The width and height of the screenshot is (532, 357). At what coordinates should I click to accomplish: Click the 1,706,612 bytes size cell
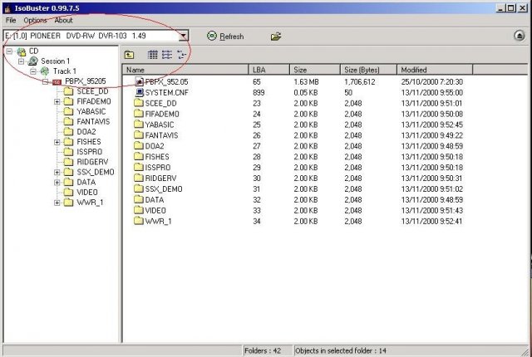pos(360,82)
